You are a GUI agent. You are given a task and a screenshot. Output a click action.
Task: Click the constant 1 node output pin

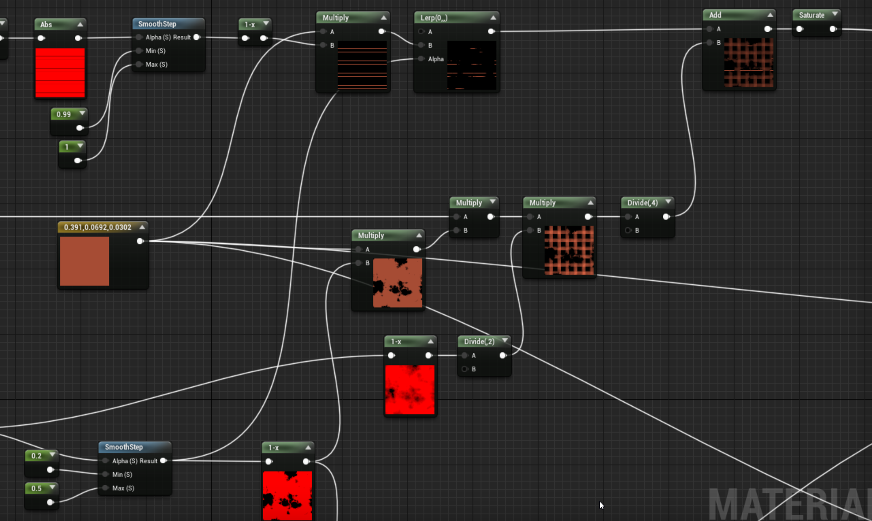point(78,161)
